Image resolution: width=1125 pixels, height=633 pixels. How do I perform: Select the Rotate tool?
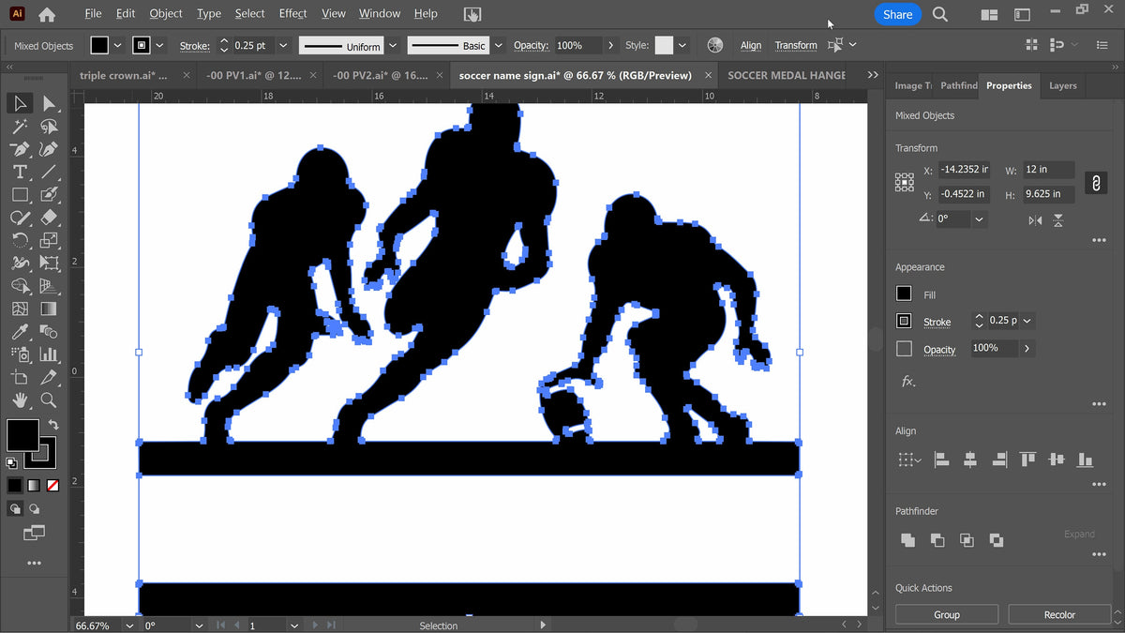20,241
